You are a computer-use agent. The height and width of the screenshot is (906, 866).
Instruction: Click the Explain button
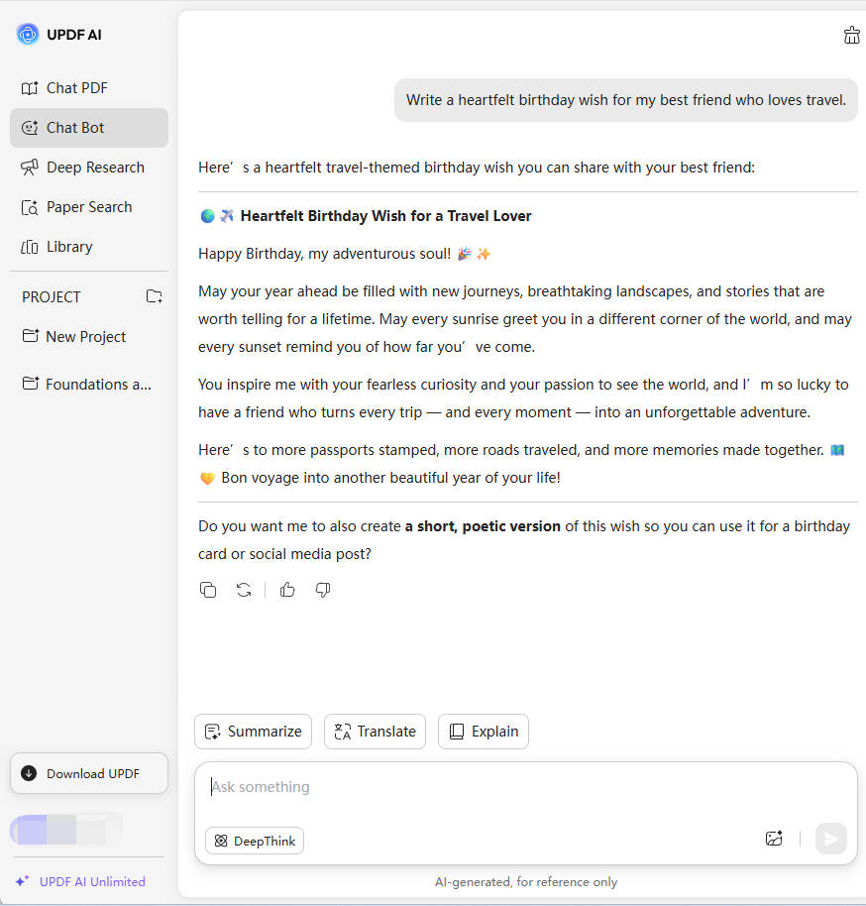[x=484, y=732]
